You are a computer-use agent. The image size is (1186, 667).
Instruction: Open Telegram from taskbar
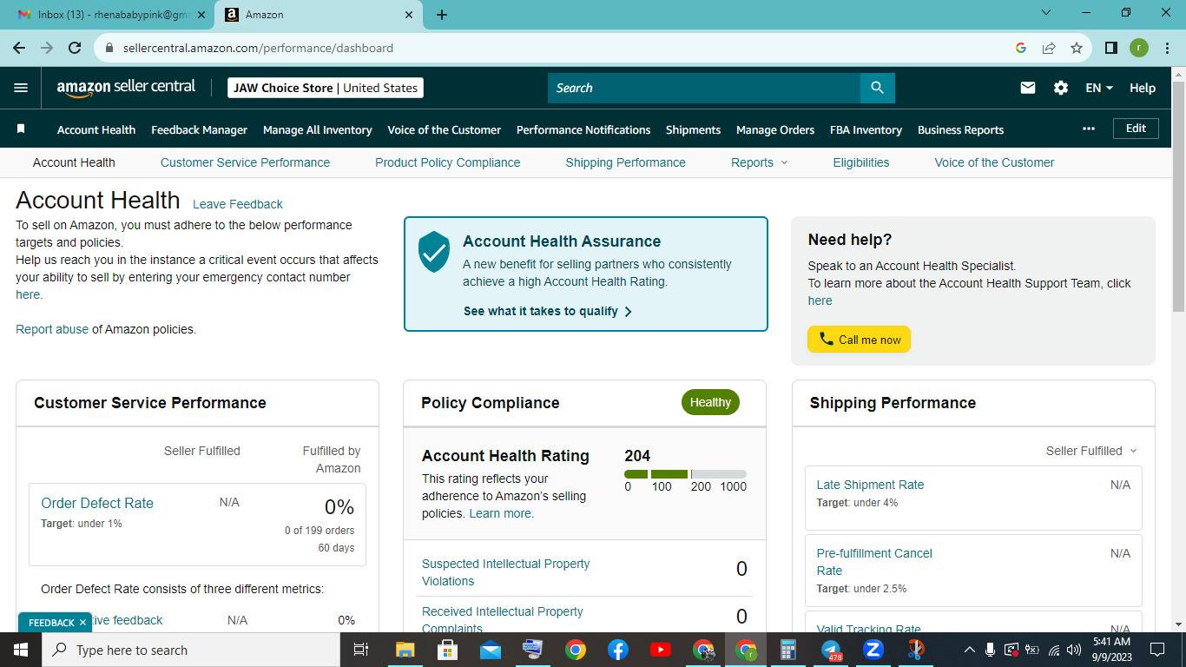click(x=831, y=650)
